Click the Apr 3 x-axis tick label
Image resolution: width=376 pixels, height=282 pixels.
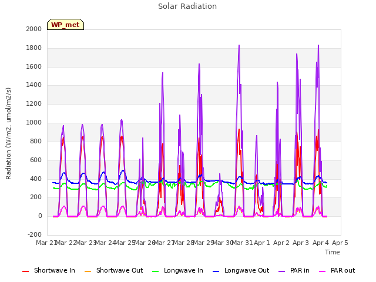[x=301, y=243]
